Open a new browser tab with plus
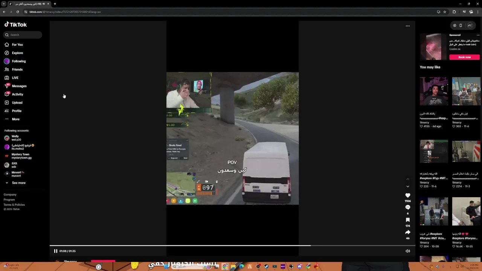The width and height of the screenshot is (482, 271). pos(55,4)
